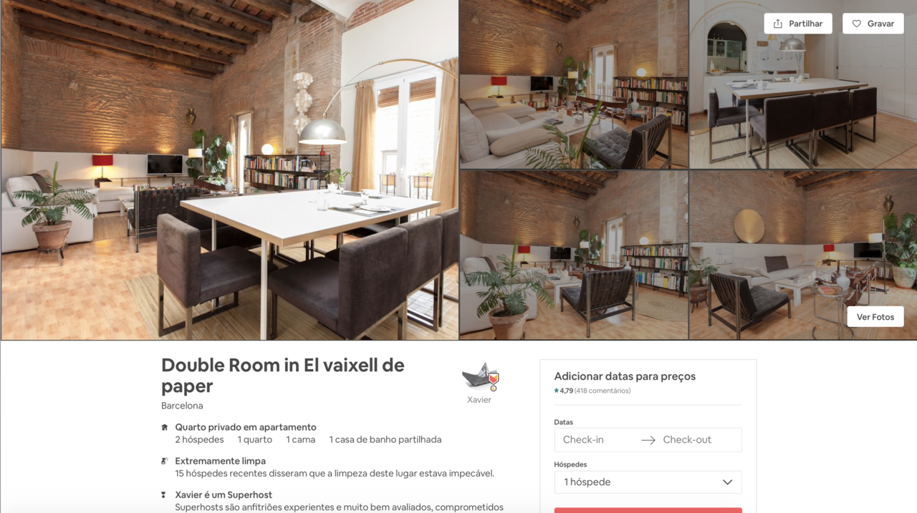This screenshot has height=513, width=917.
Task: Open the bottom-middle living room photo with plant
Action: [x=574, y=255]
